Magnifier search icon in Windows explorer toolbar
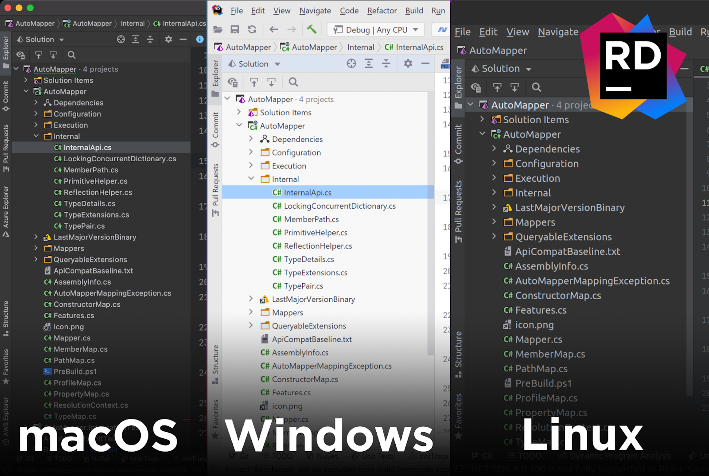The image size is (709, 476). tap(293, 82)
